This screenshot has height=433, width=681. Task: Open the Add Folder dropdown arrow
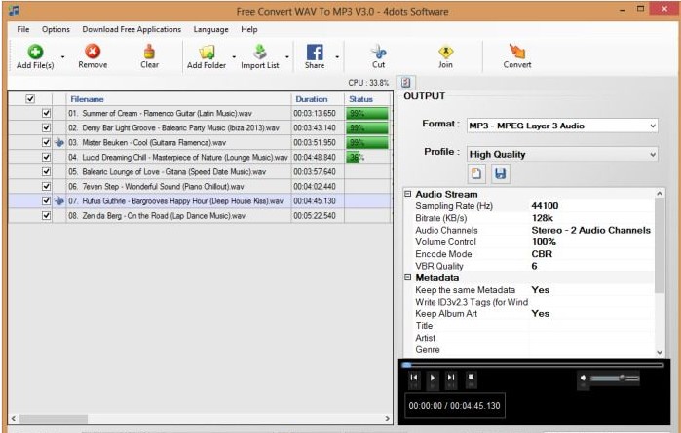pos(234,56)
